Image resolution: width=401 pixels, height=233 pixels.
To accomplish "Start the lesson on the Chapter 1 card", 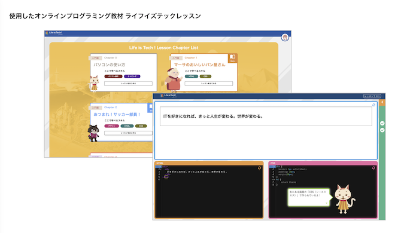I will pyautogui.click(x=209, y=84).
